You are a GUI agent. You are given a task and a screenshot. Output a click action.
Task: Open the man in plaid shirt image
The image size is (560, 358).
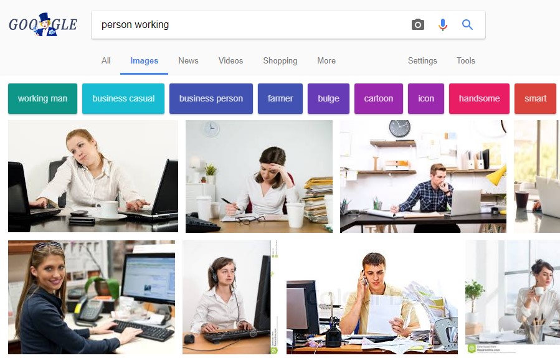tap(423, 176)
